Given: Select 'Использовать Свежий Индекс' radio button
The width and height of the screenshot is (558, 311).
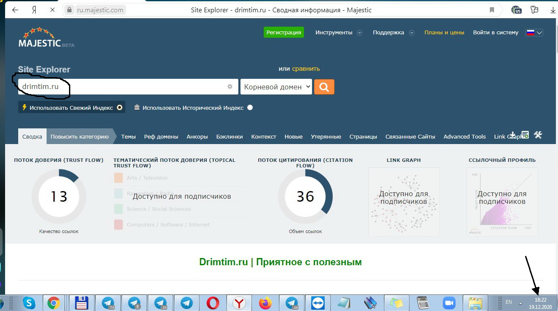Looking at the screenshot, I should [120, 108].
